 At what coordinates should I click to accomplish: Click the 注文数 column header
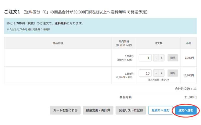tap(158, 43)
